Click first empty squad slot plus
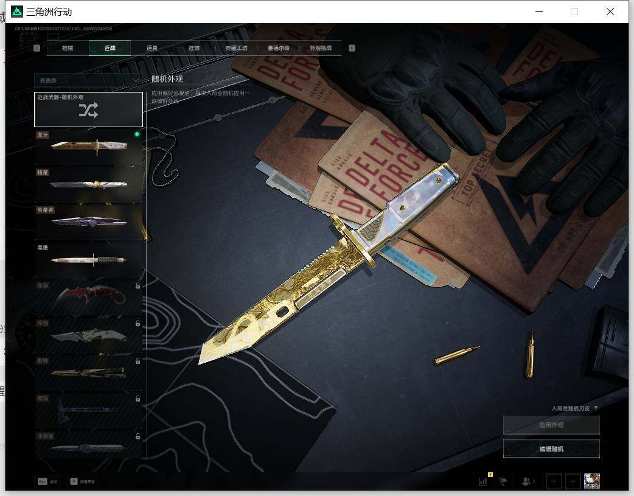The width and height of the screenshot is (634, 496). tap(554, 481)
